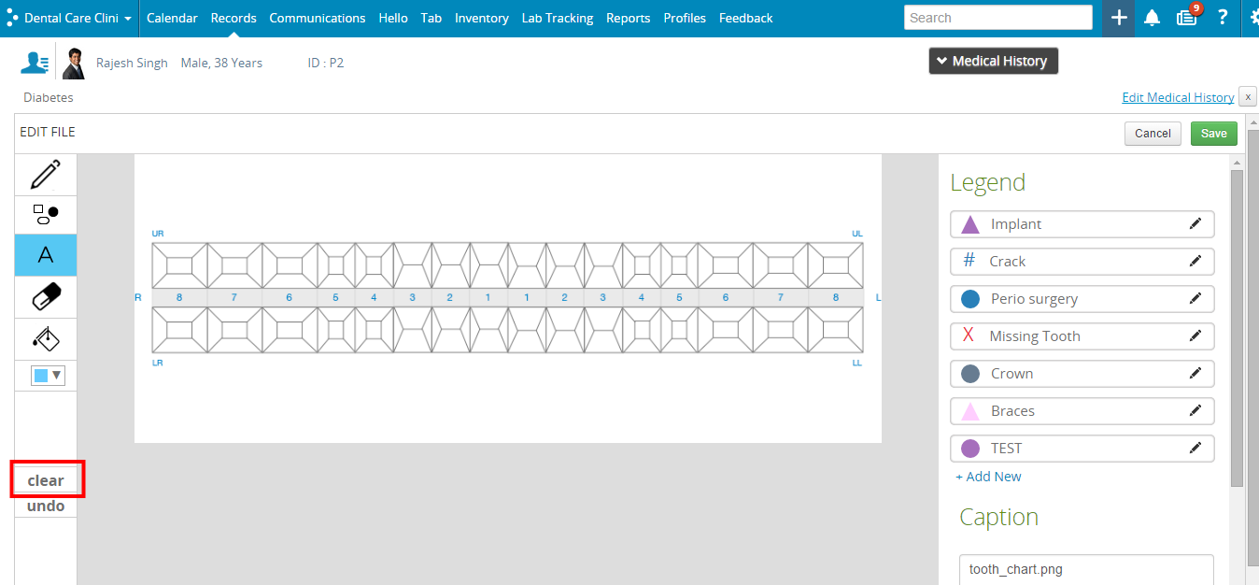Select the Eraser tool
This screenshot has height=585, width=1259.
point(46,297)
